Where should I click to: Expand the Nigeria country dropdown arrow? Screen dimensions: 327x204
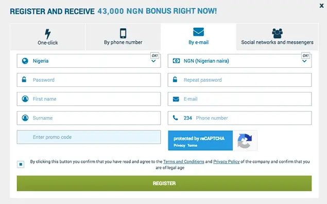click(x=153, y=61)
